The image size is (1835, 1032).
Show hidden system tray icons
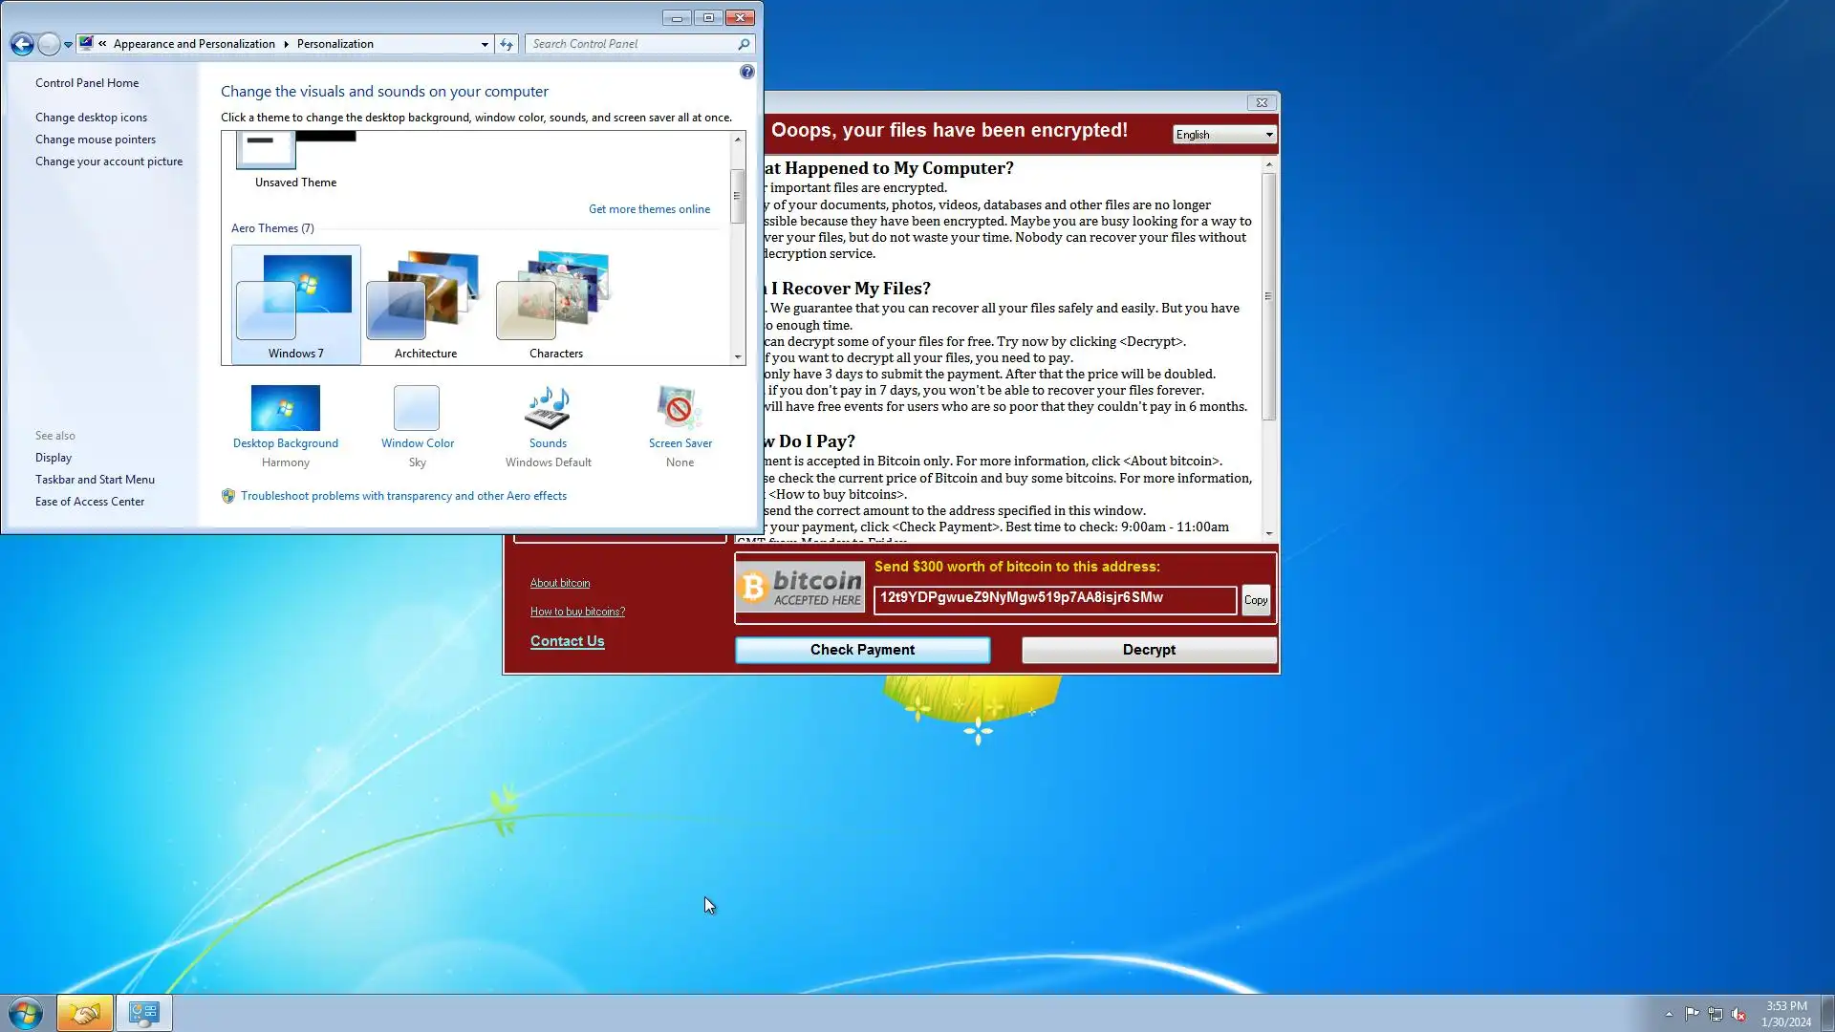[x=1669, y=1014]
